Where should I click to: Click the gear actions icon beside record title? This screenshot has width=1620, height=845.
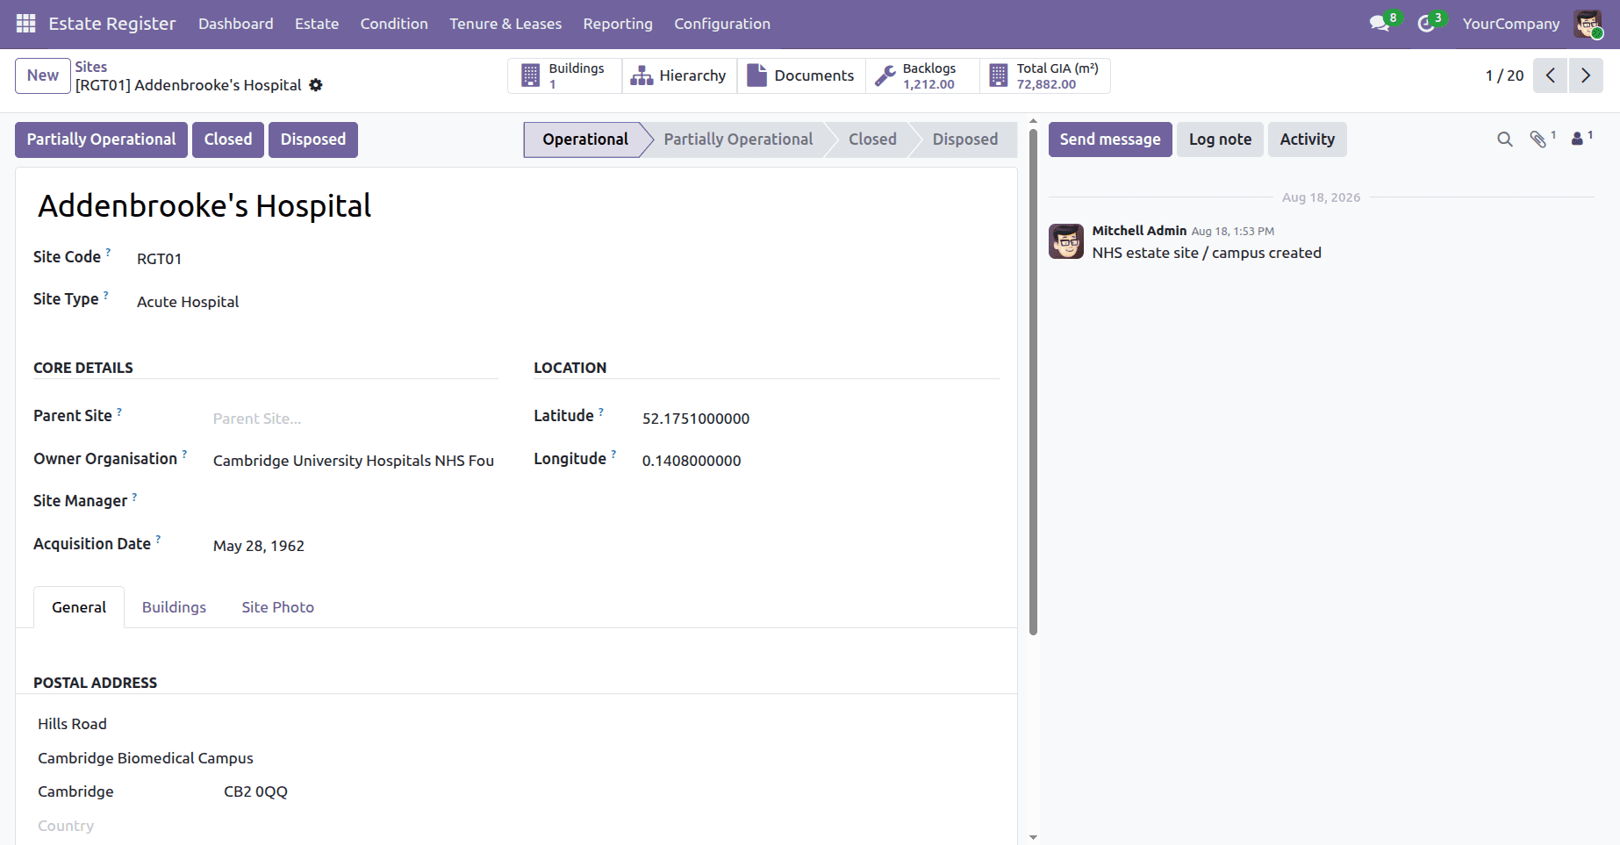pos(316,85)
